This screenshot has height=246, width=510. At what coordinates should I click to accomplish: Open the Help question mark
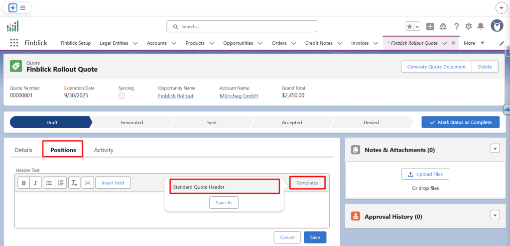click(x=456, y=26)
